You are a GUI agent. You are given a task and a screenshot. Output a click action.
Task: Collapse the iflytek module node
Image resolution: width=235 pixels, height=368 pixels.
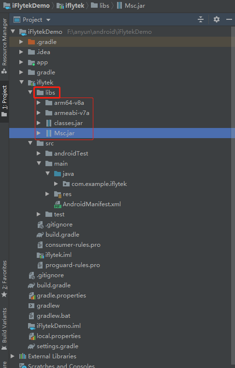pos(22,82)
